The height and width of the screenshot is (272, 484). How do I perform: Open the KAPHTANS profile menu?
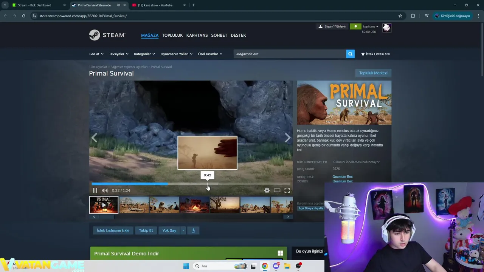(197, 35)
